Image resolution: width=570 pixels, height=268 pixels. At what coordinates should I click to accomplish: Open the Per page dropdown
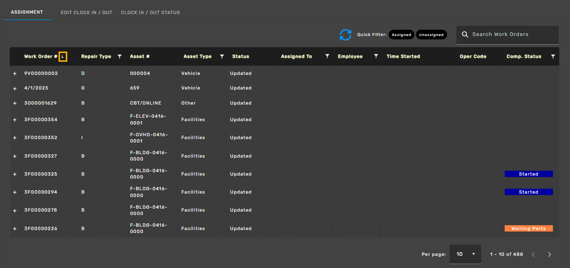[465, 254]
